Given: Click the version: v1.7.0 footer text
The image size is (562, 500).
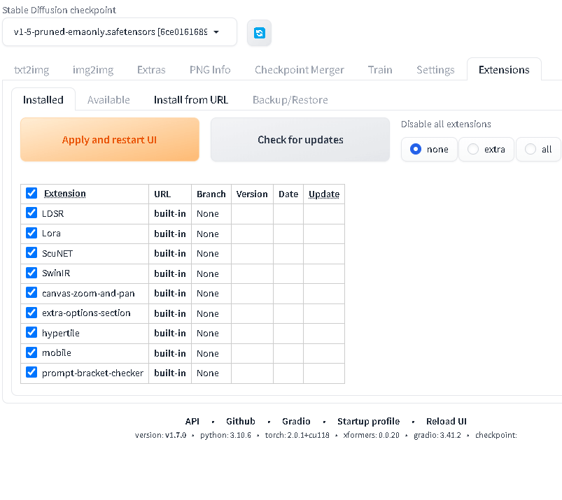Looking at the screenshot, I should (160, 435).
